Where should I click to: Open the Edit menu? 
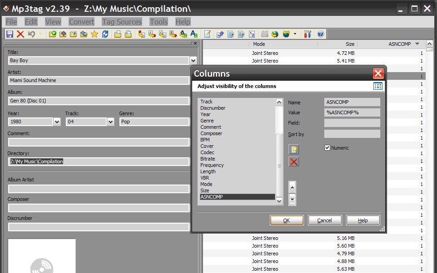coord(31,22)
